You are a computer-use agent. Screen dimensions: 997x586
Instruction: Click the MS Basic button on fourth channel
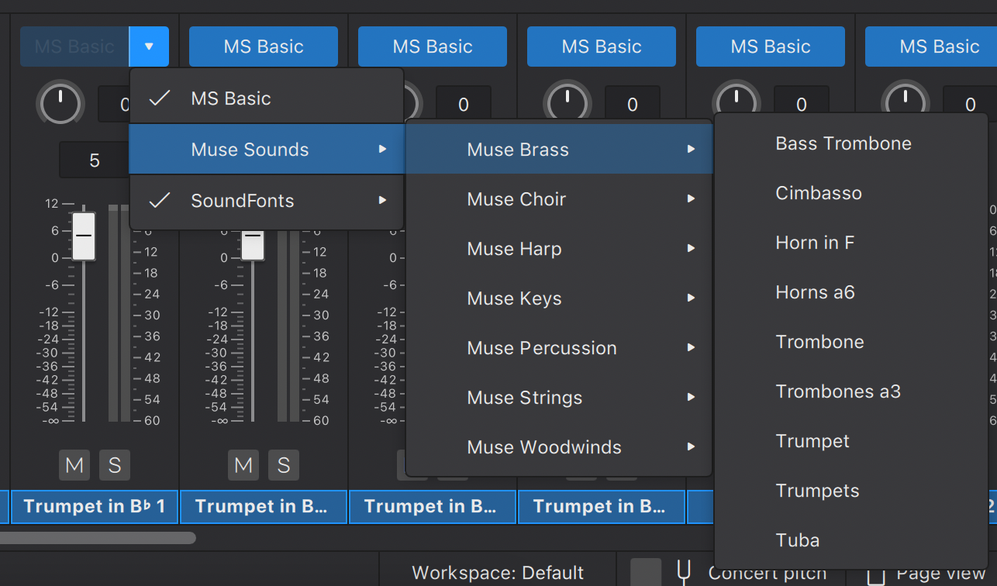click(601, 47)
